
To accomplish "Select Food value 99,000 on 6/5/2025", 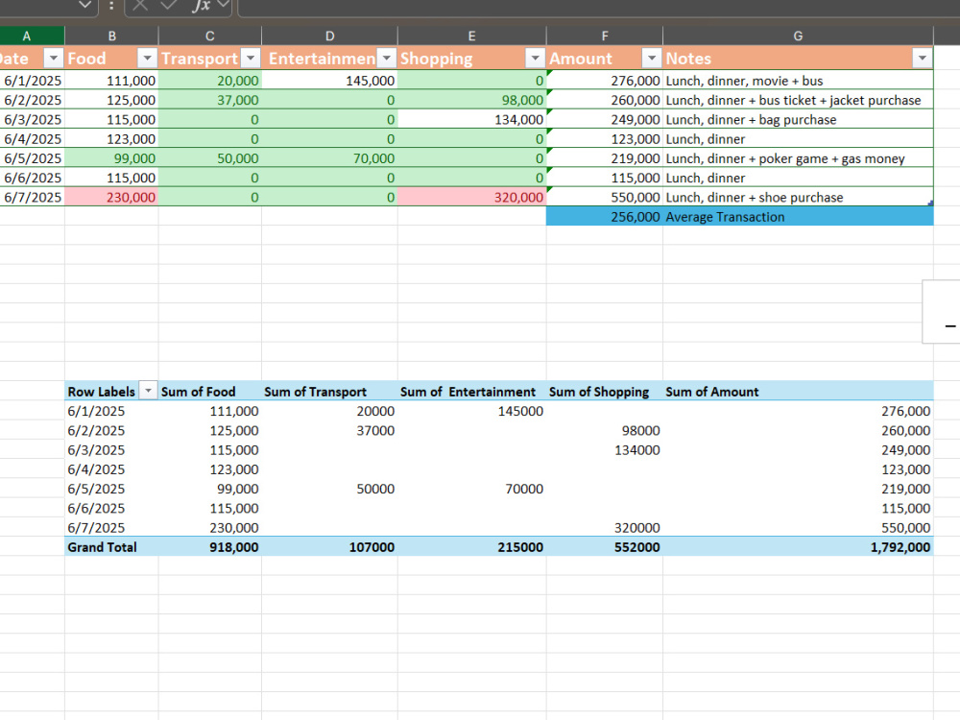I will coord(111,158).
